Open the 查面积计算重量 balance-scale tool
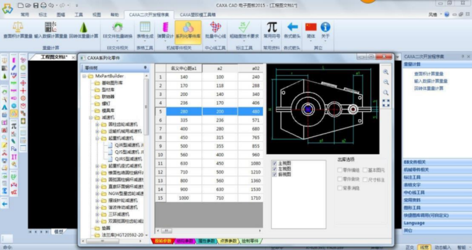The image size is (472, 250). (18, 30)
